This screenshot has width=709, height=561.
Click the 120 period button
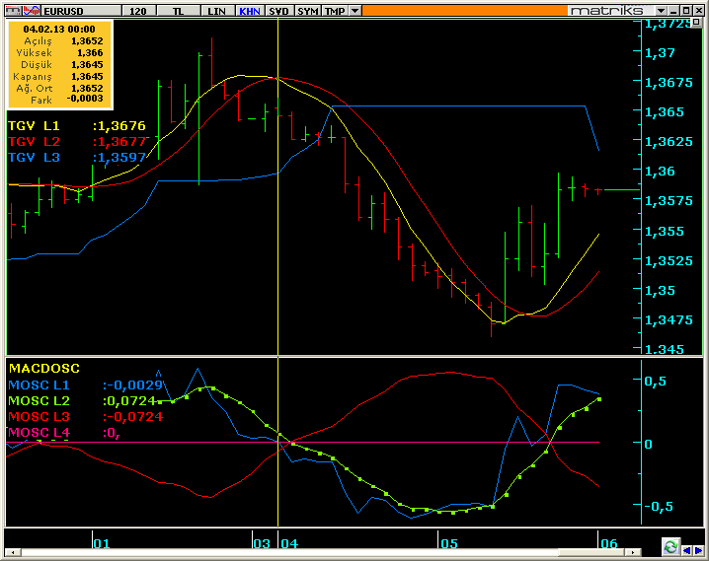[x=138, y=11]
